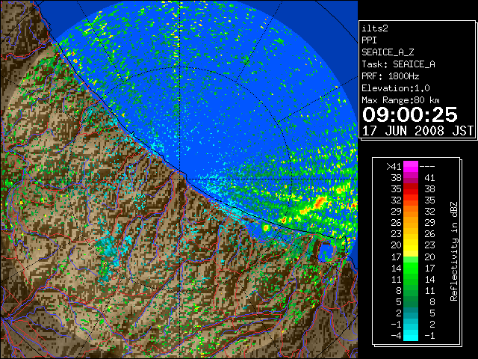Select the "---" legend upper bound

click(x=427, y=166)
